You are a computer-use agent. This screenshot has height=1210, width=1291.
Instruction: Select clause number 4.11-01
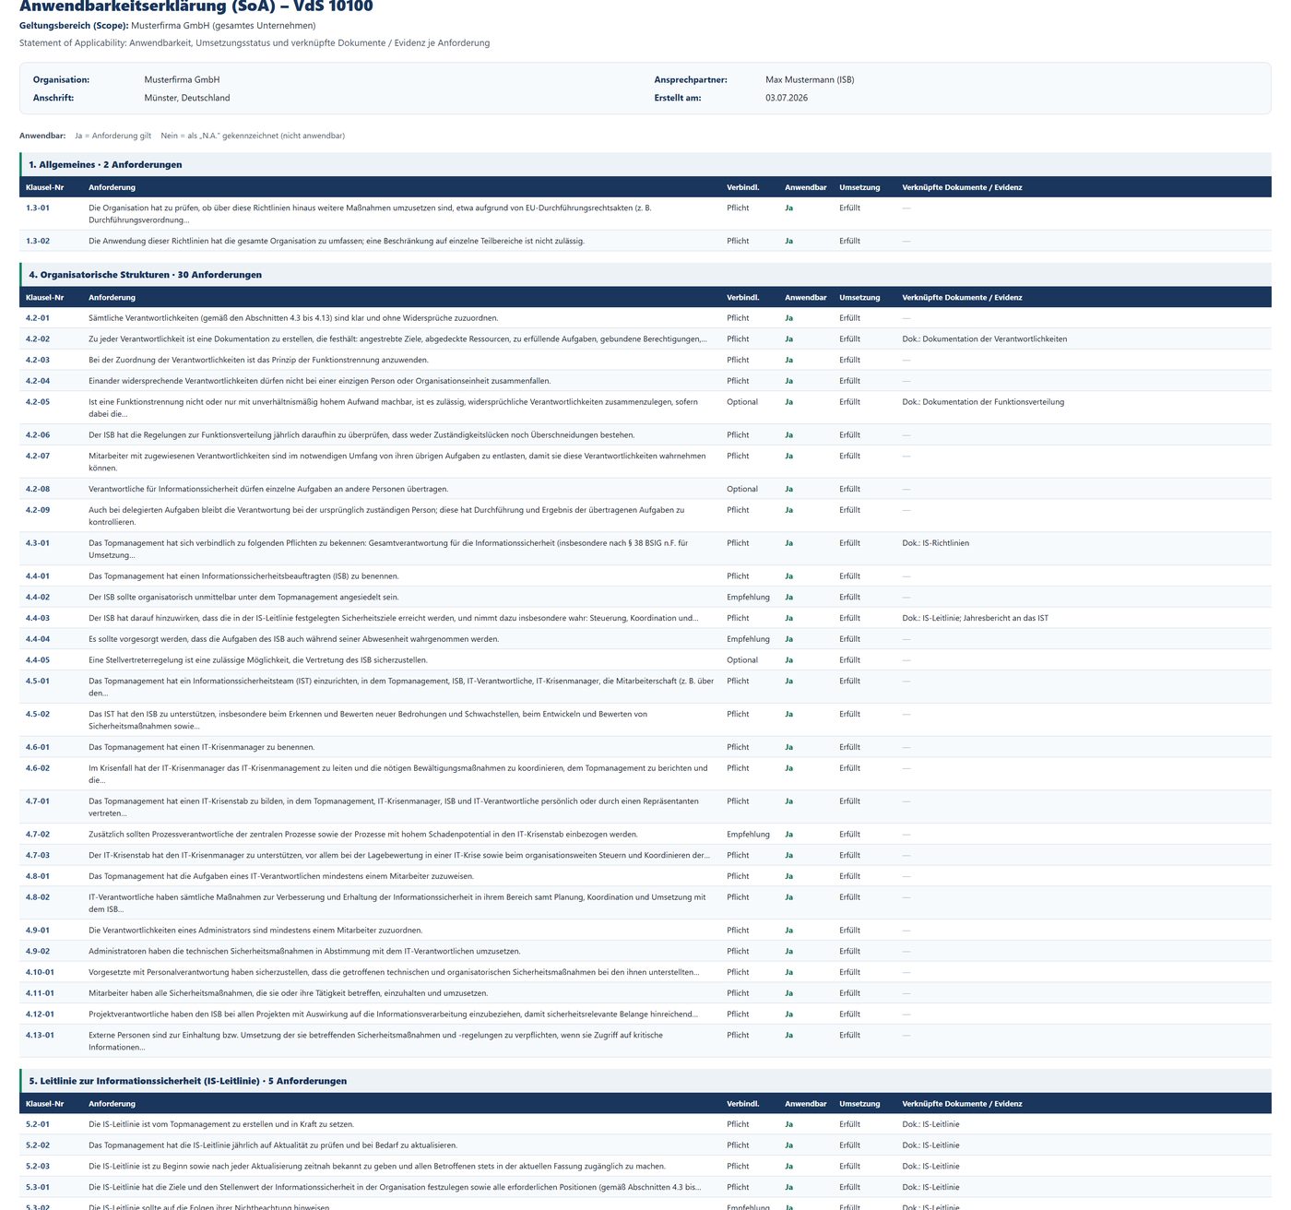tap(40, 994)
